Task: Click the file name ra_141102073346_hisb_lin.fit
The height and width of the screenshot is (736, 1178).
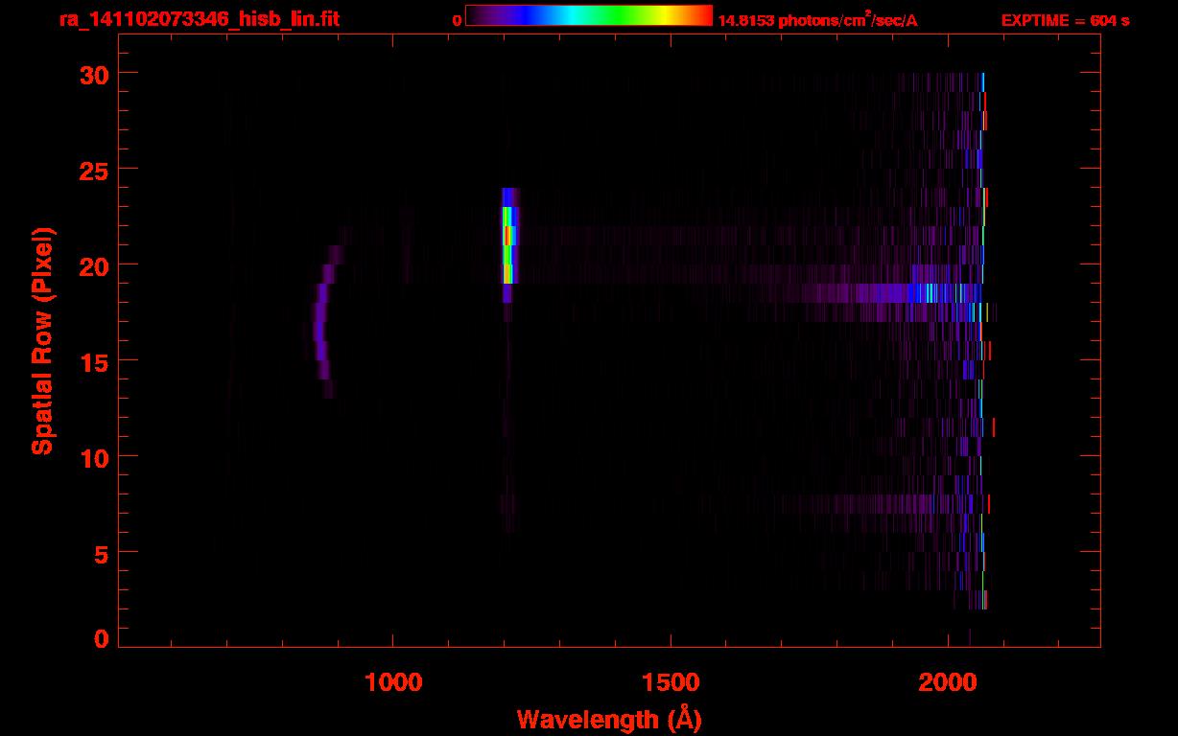Action: coord(198,19)
